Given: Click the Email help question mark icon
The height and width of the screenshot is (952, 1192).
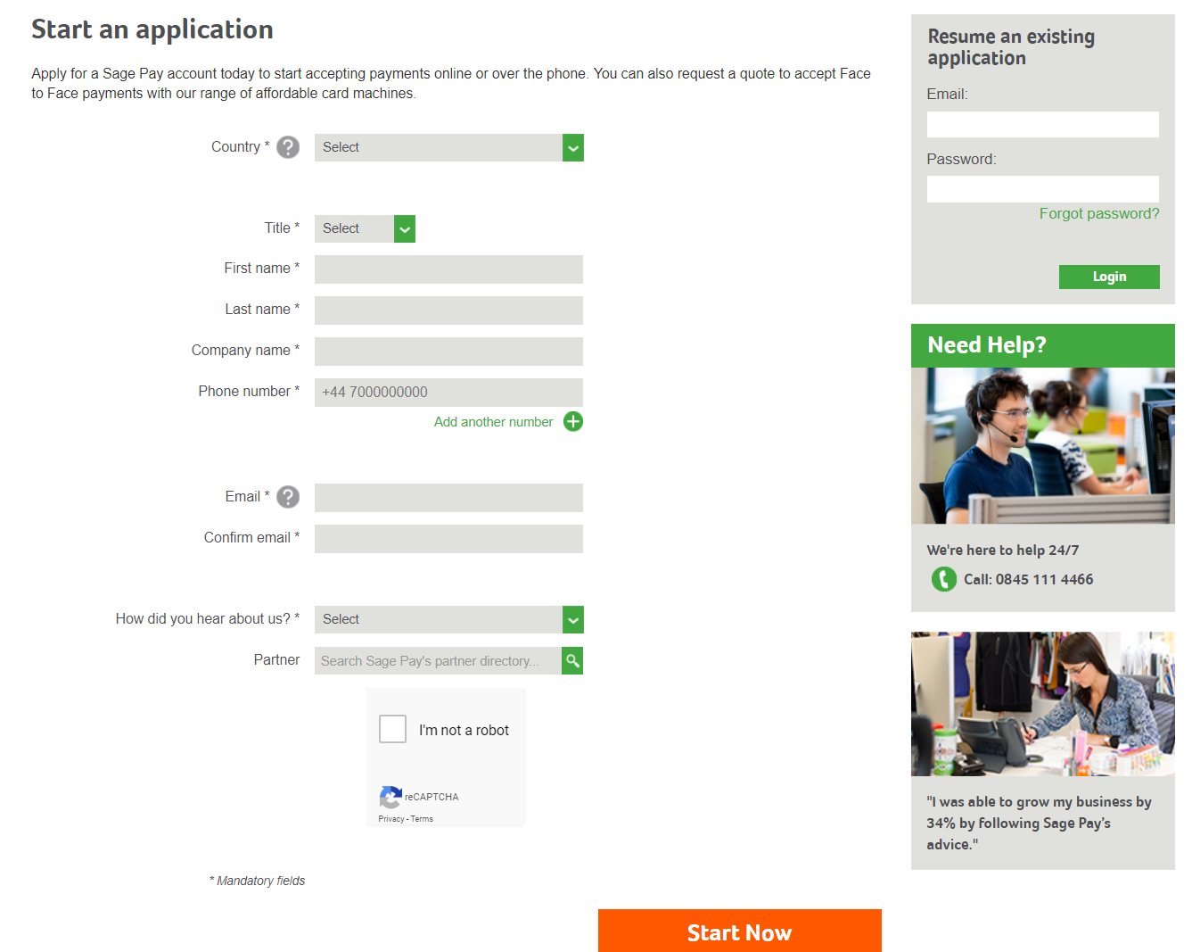Looking at the screenshot, I should click(288, 497).
